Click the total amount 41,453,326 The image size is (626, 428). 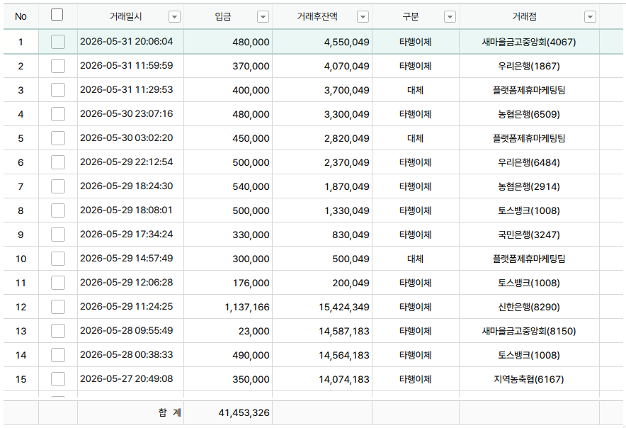(x=244, y=413)
